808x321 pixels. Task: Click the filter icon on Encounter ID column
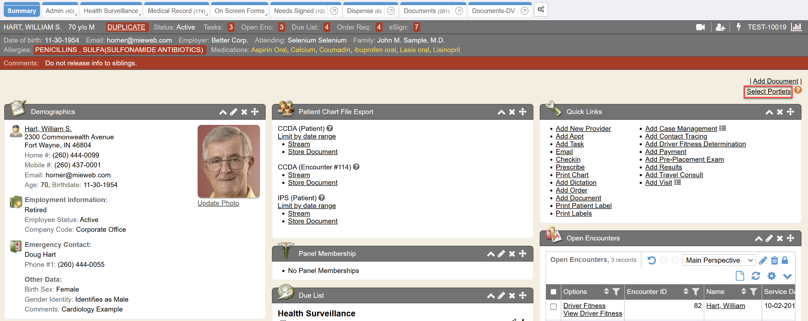point(696,292)
